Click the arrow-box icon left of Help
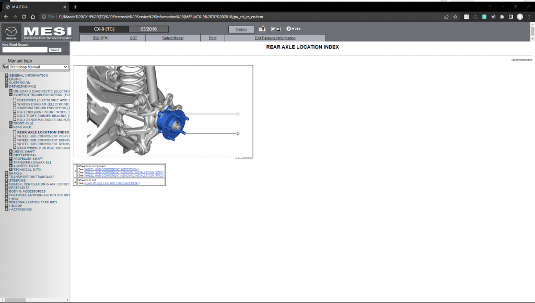 (275, 29)
